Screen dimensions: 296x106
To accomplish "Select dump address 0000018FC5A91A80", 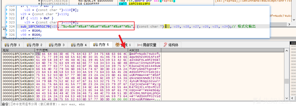I will coord(18,57).
